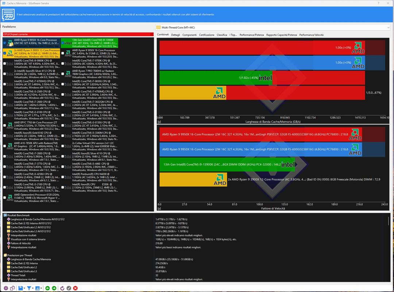
Task: Open the Componenti tab
Action: [x=189, y=35]
